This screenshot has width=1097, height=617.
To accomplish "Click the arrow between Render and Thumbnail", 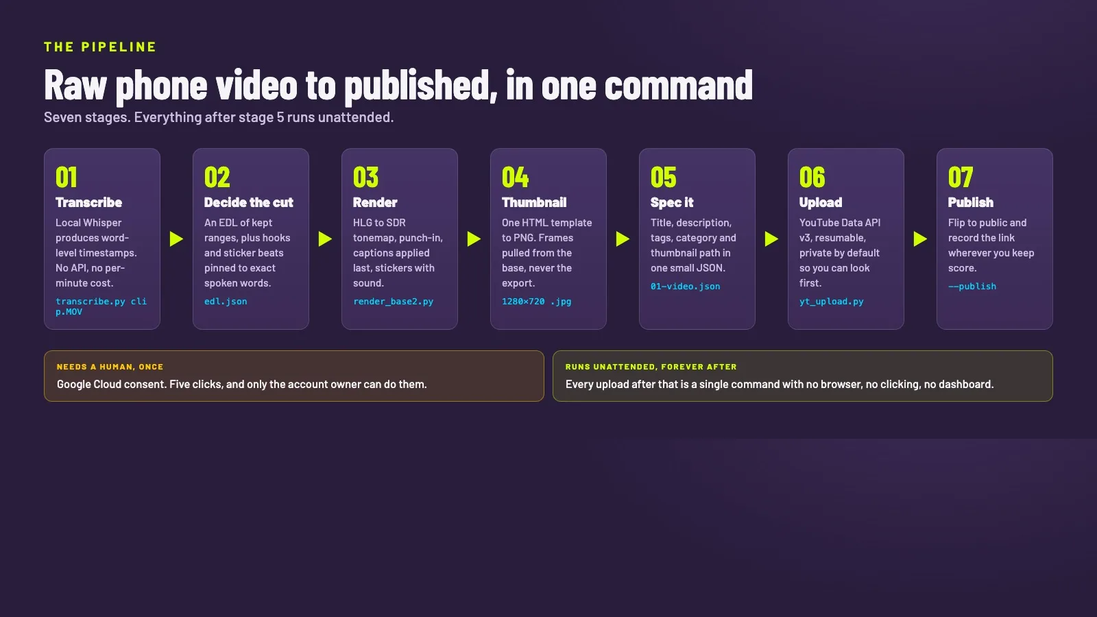I will click(474, 239).
